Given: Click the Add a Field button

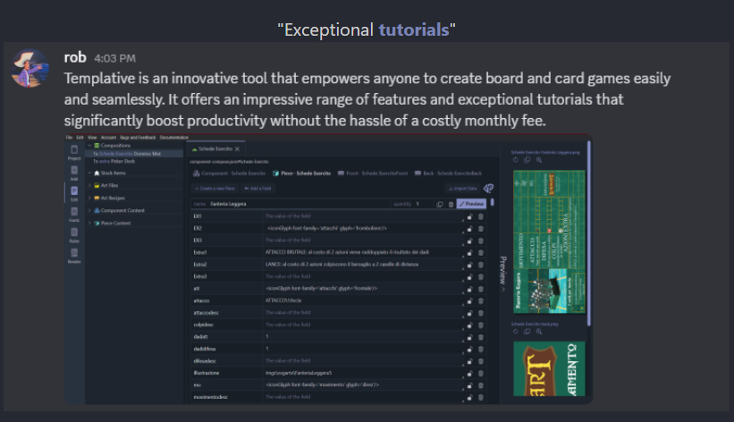Looking at the screenshot, I should [257, 189].
